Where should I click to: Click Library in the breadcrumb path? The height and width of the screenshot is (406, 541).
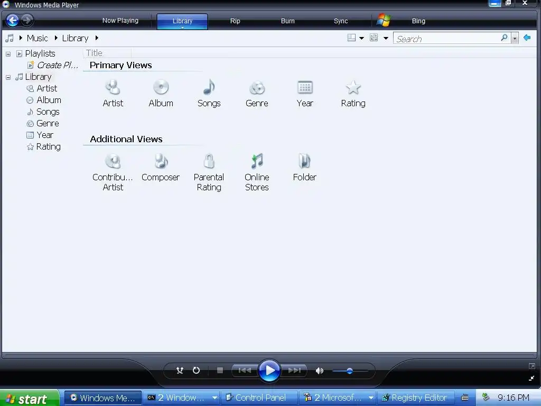(75, 38)
